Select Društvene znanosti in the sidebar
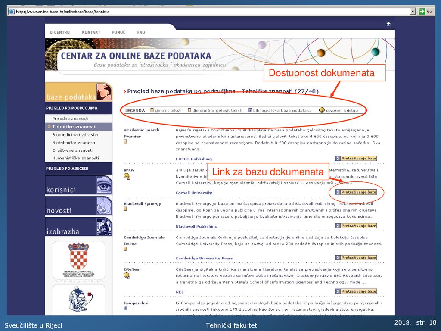Viewport: 441px width, 331px height. (x=72, y=150)
